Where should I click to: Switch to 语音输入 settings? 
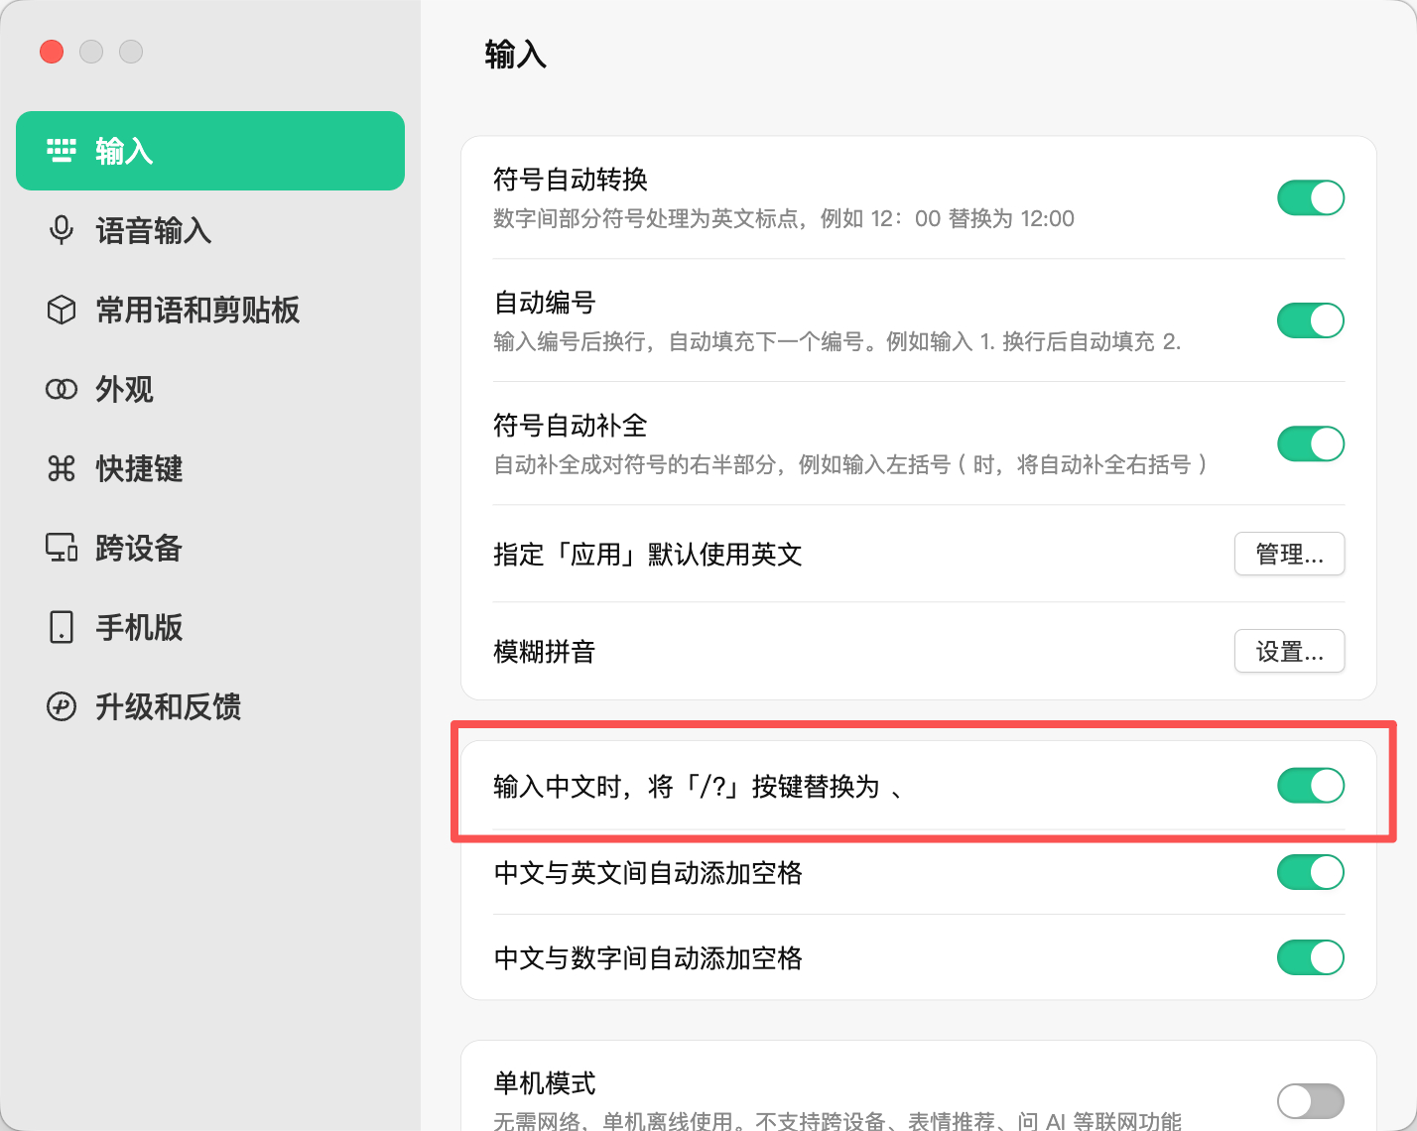click(x=210, y=230)
